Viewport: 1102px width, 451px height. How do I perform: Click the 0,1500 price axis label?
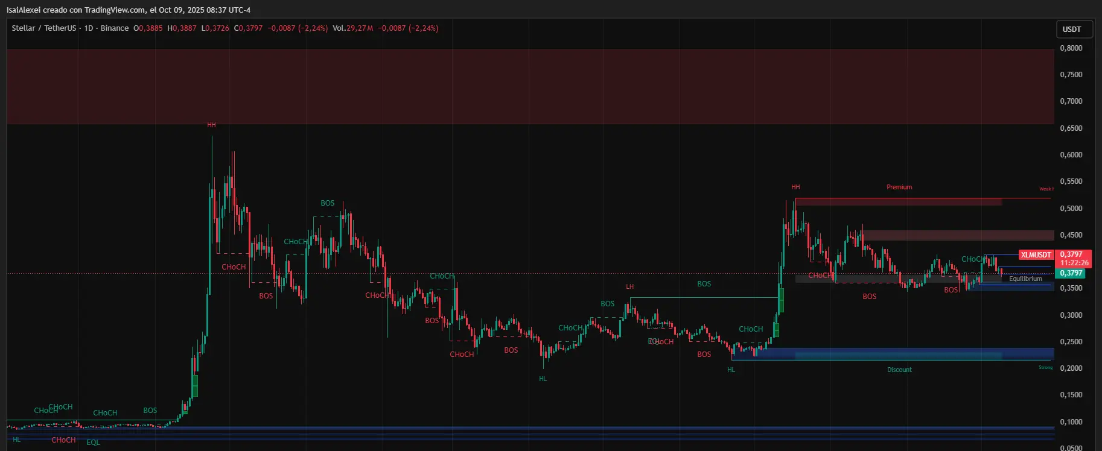click(1071, 395)
